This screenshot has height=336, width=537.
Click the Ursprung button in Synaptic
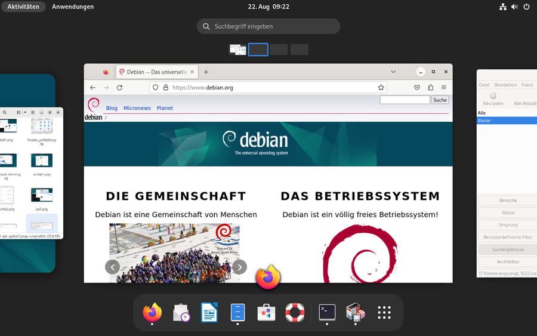tap(508, 225)
